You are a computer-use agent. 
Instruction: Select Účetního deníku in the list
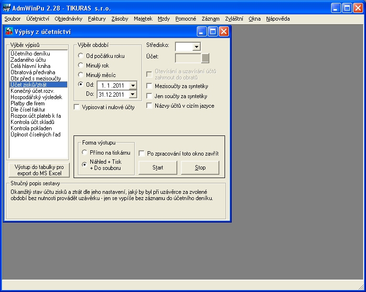coord(38,54)
